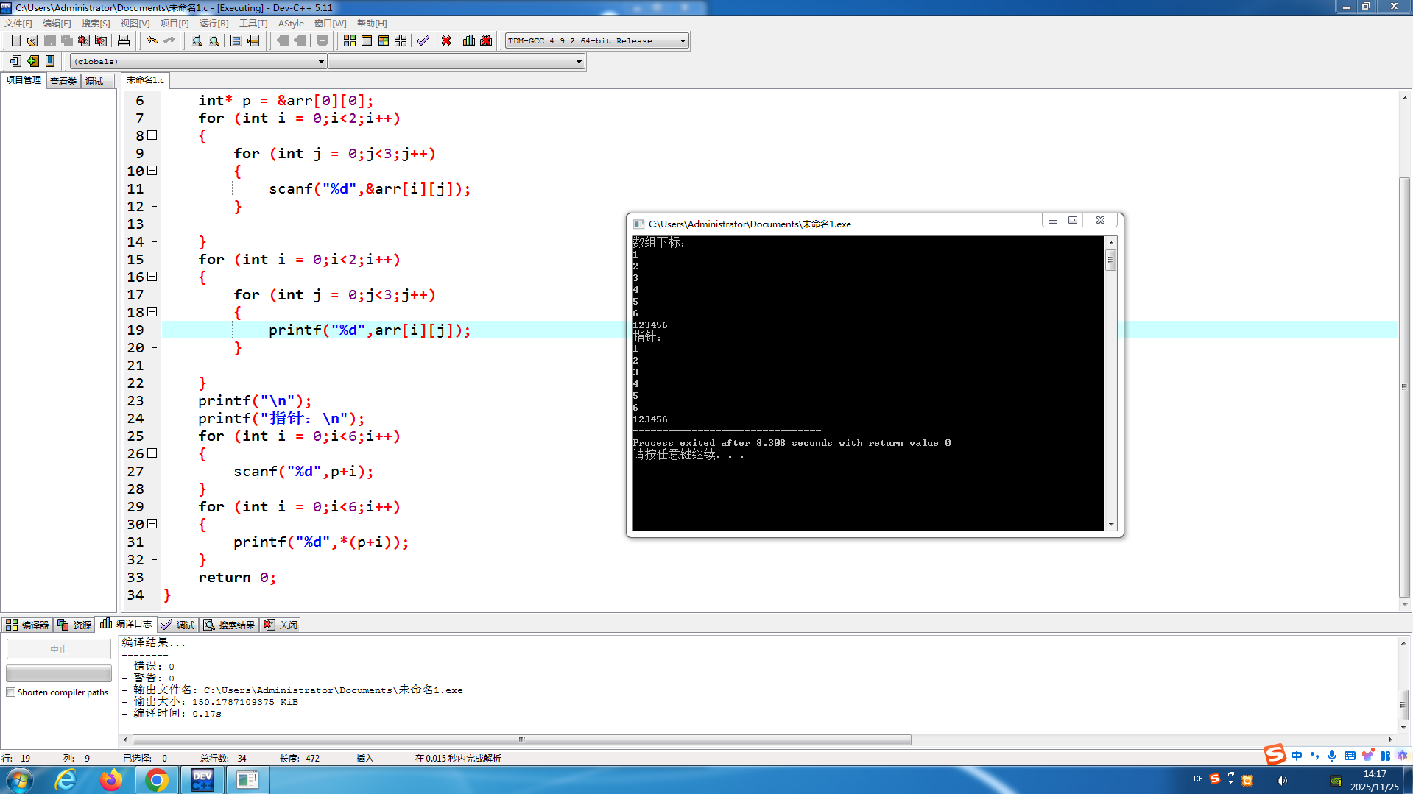This screenshot has width=1413, height=794.
Task: Click the Close file toolbar icon
Action: [84, 40]
